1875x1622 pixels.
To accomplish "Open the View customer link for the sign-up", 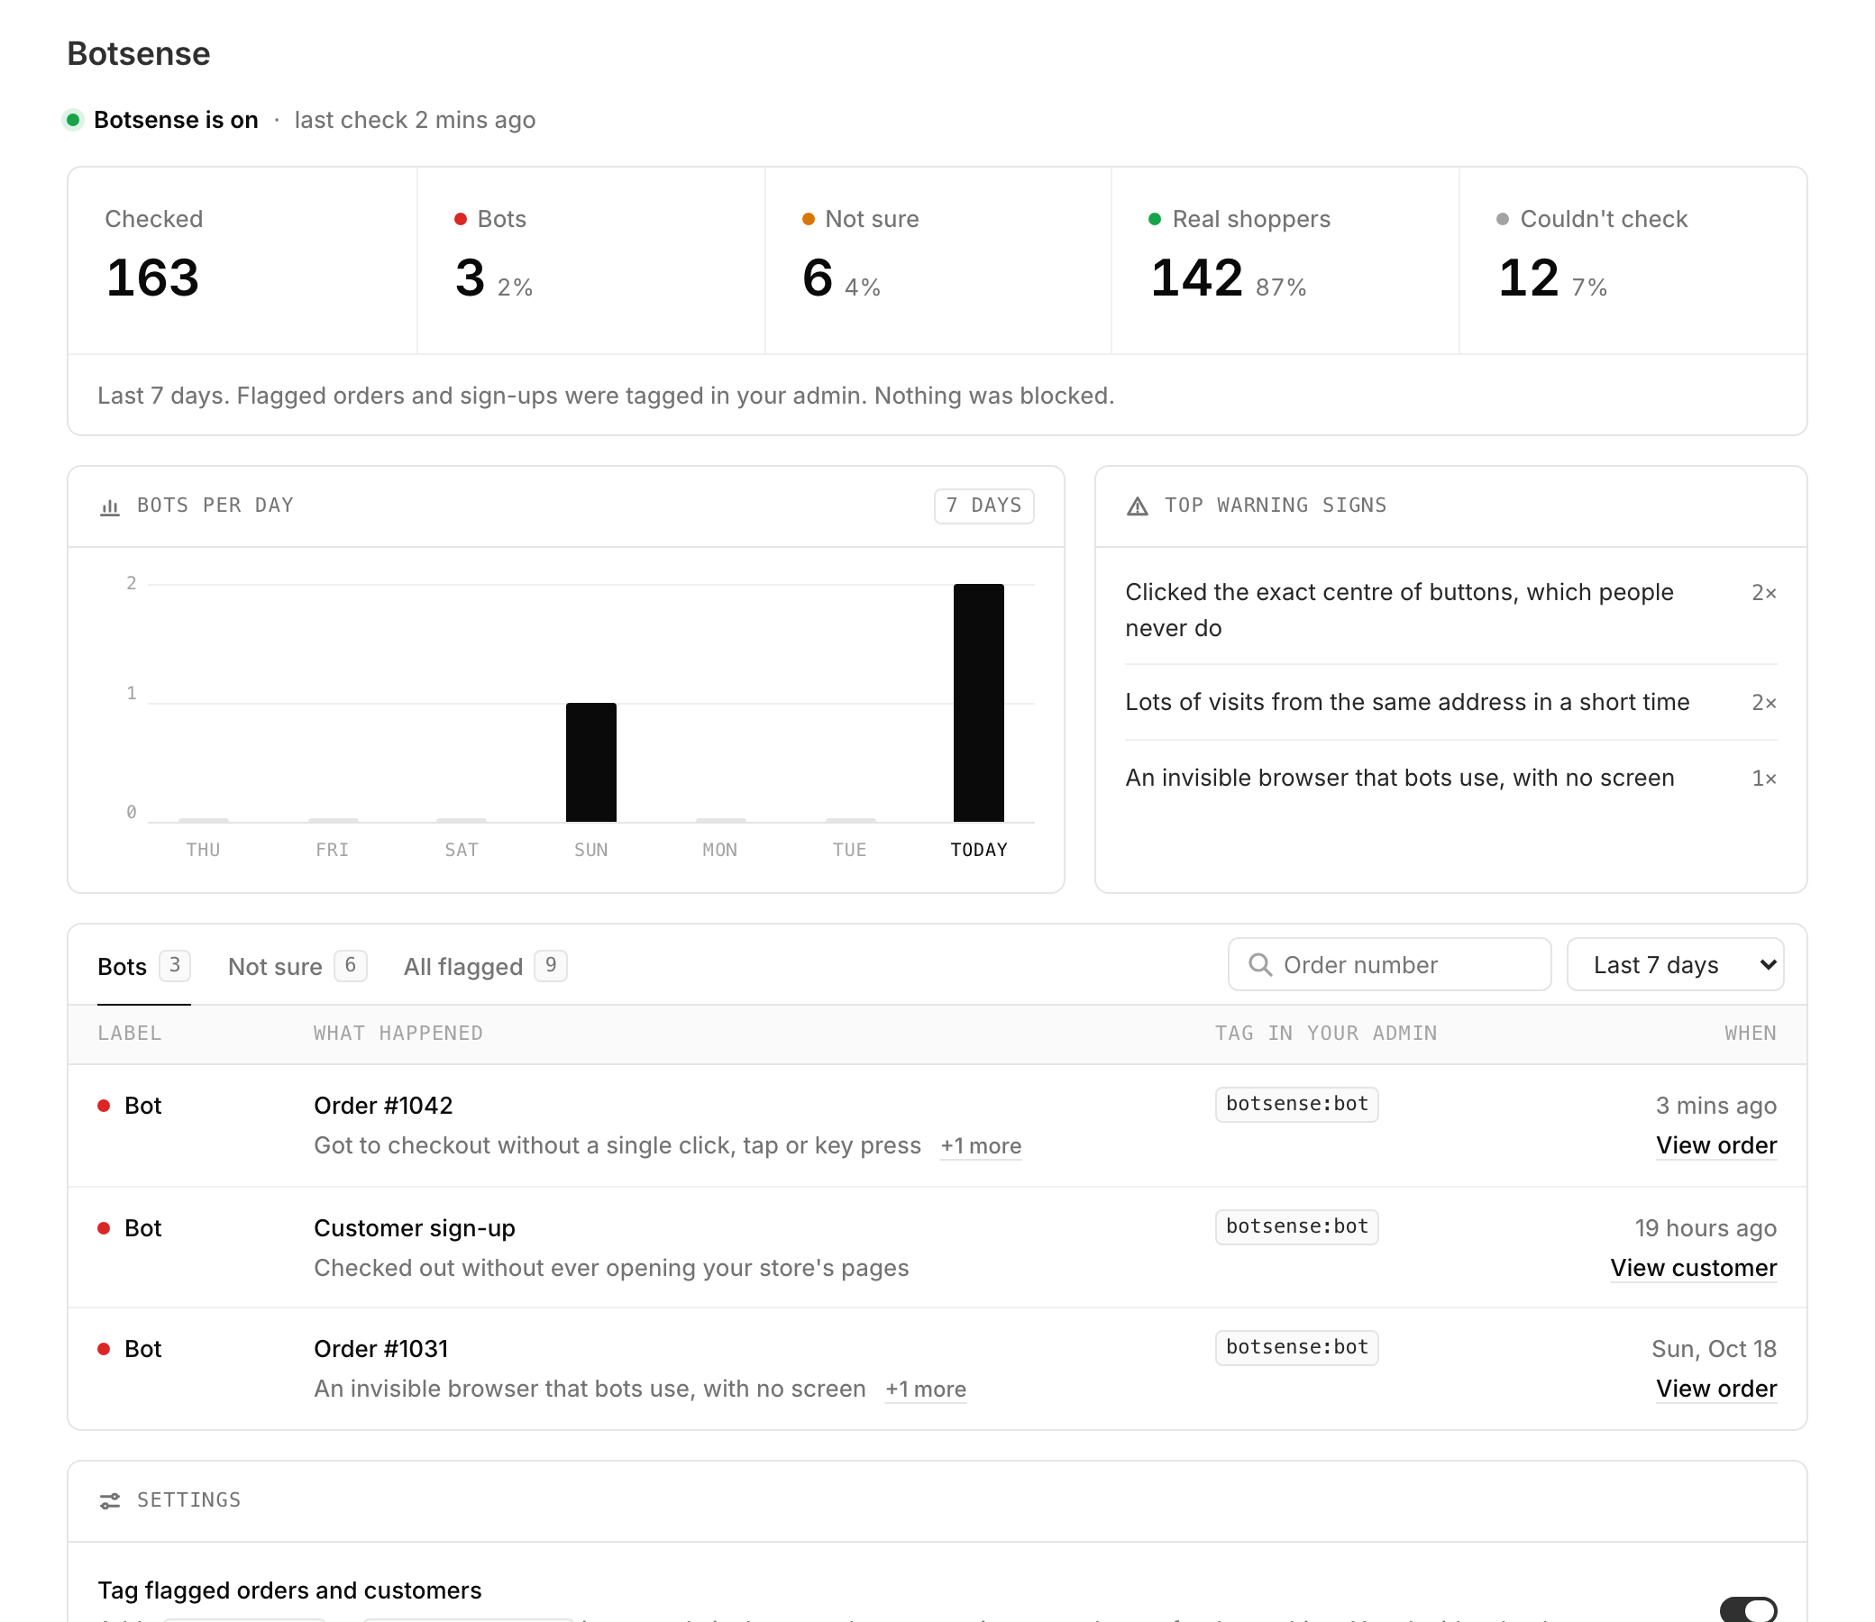I will (1693, 1268).
